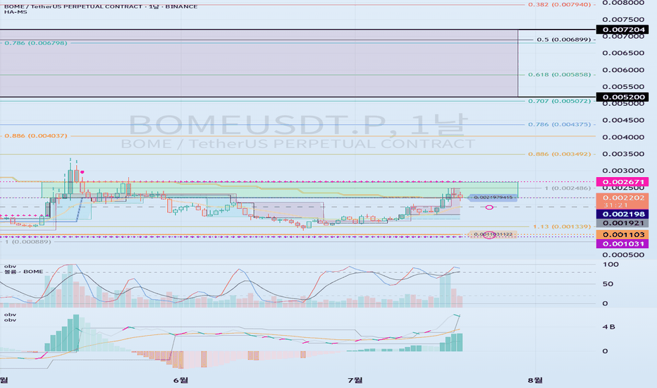Click the 0.007500 price axis tick
Image resolution: width=657 pixels, height=388 pixels.
pos(623,20)
